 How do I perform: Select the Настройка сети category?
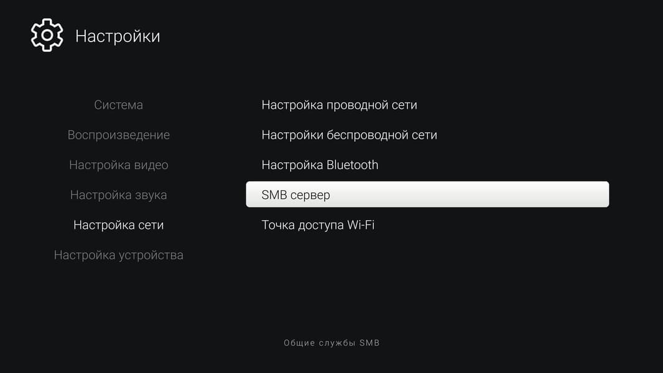click(x=118, y=224)
